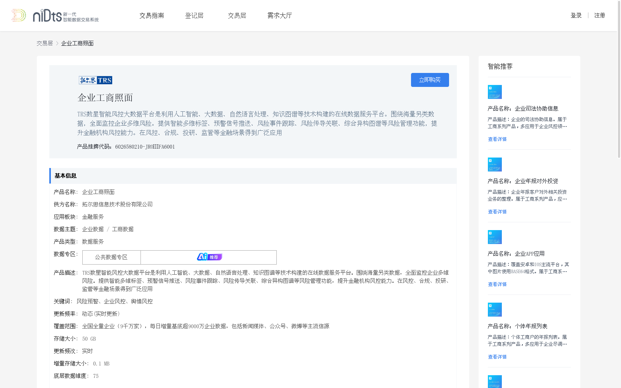Click supplier name 拓尔思信息技术股份有限公司
Screen dimensions: 621x388
(117, 204)
